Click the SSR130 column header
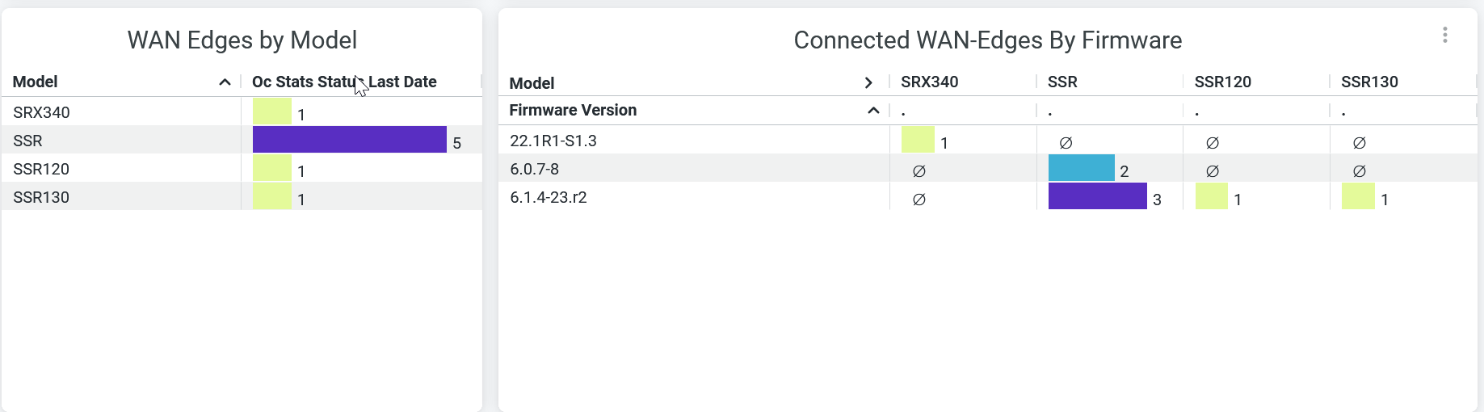1484x412 pixels. [1369, 82]
